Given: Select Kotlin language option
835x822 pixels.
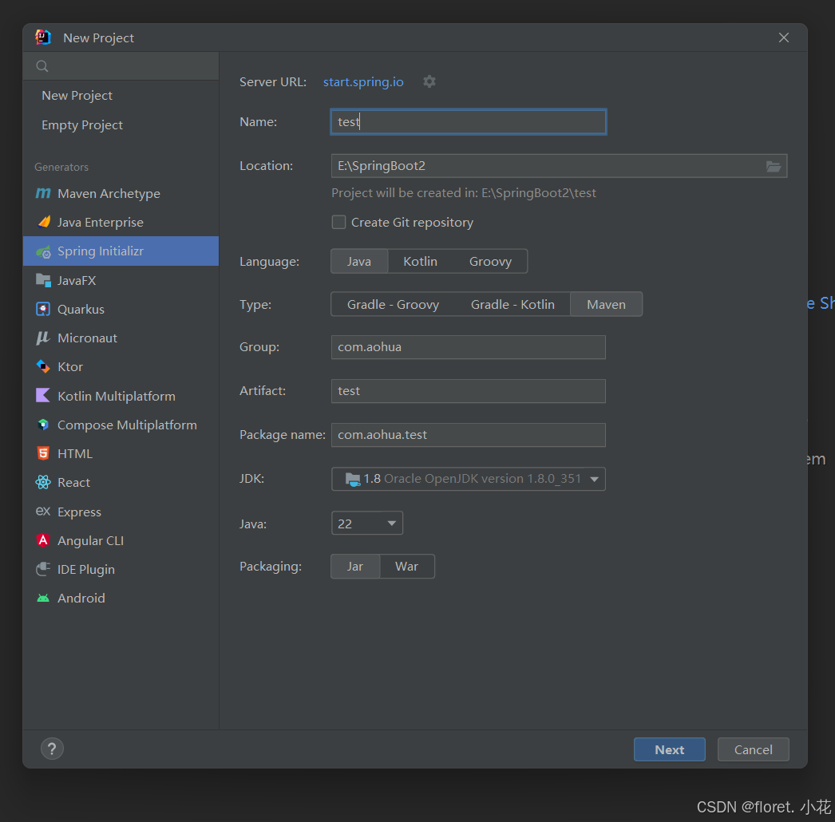Looking at the screenshot, I should 420,262.
